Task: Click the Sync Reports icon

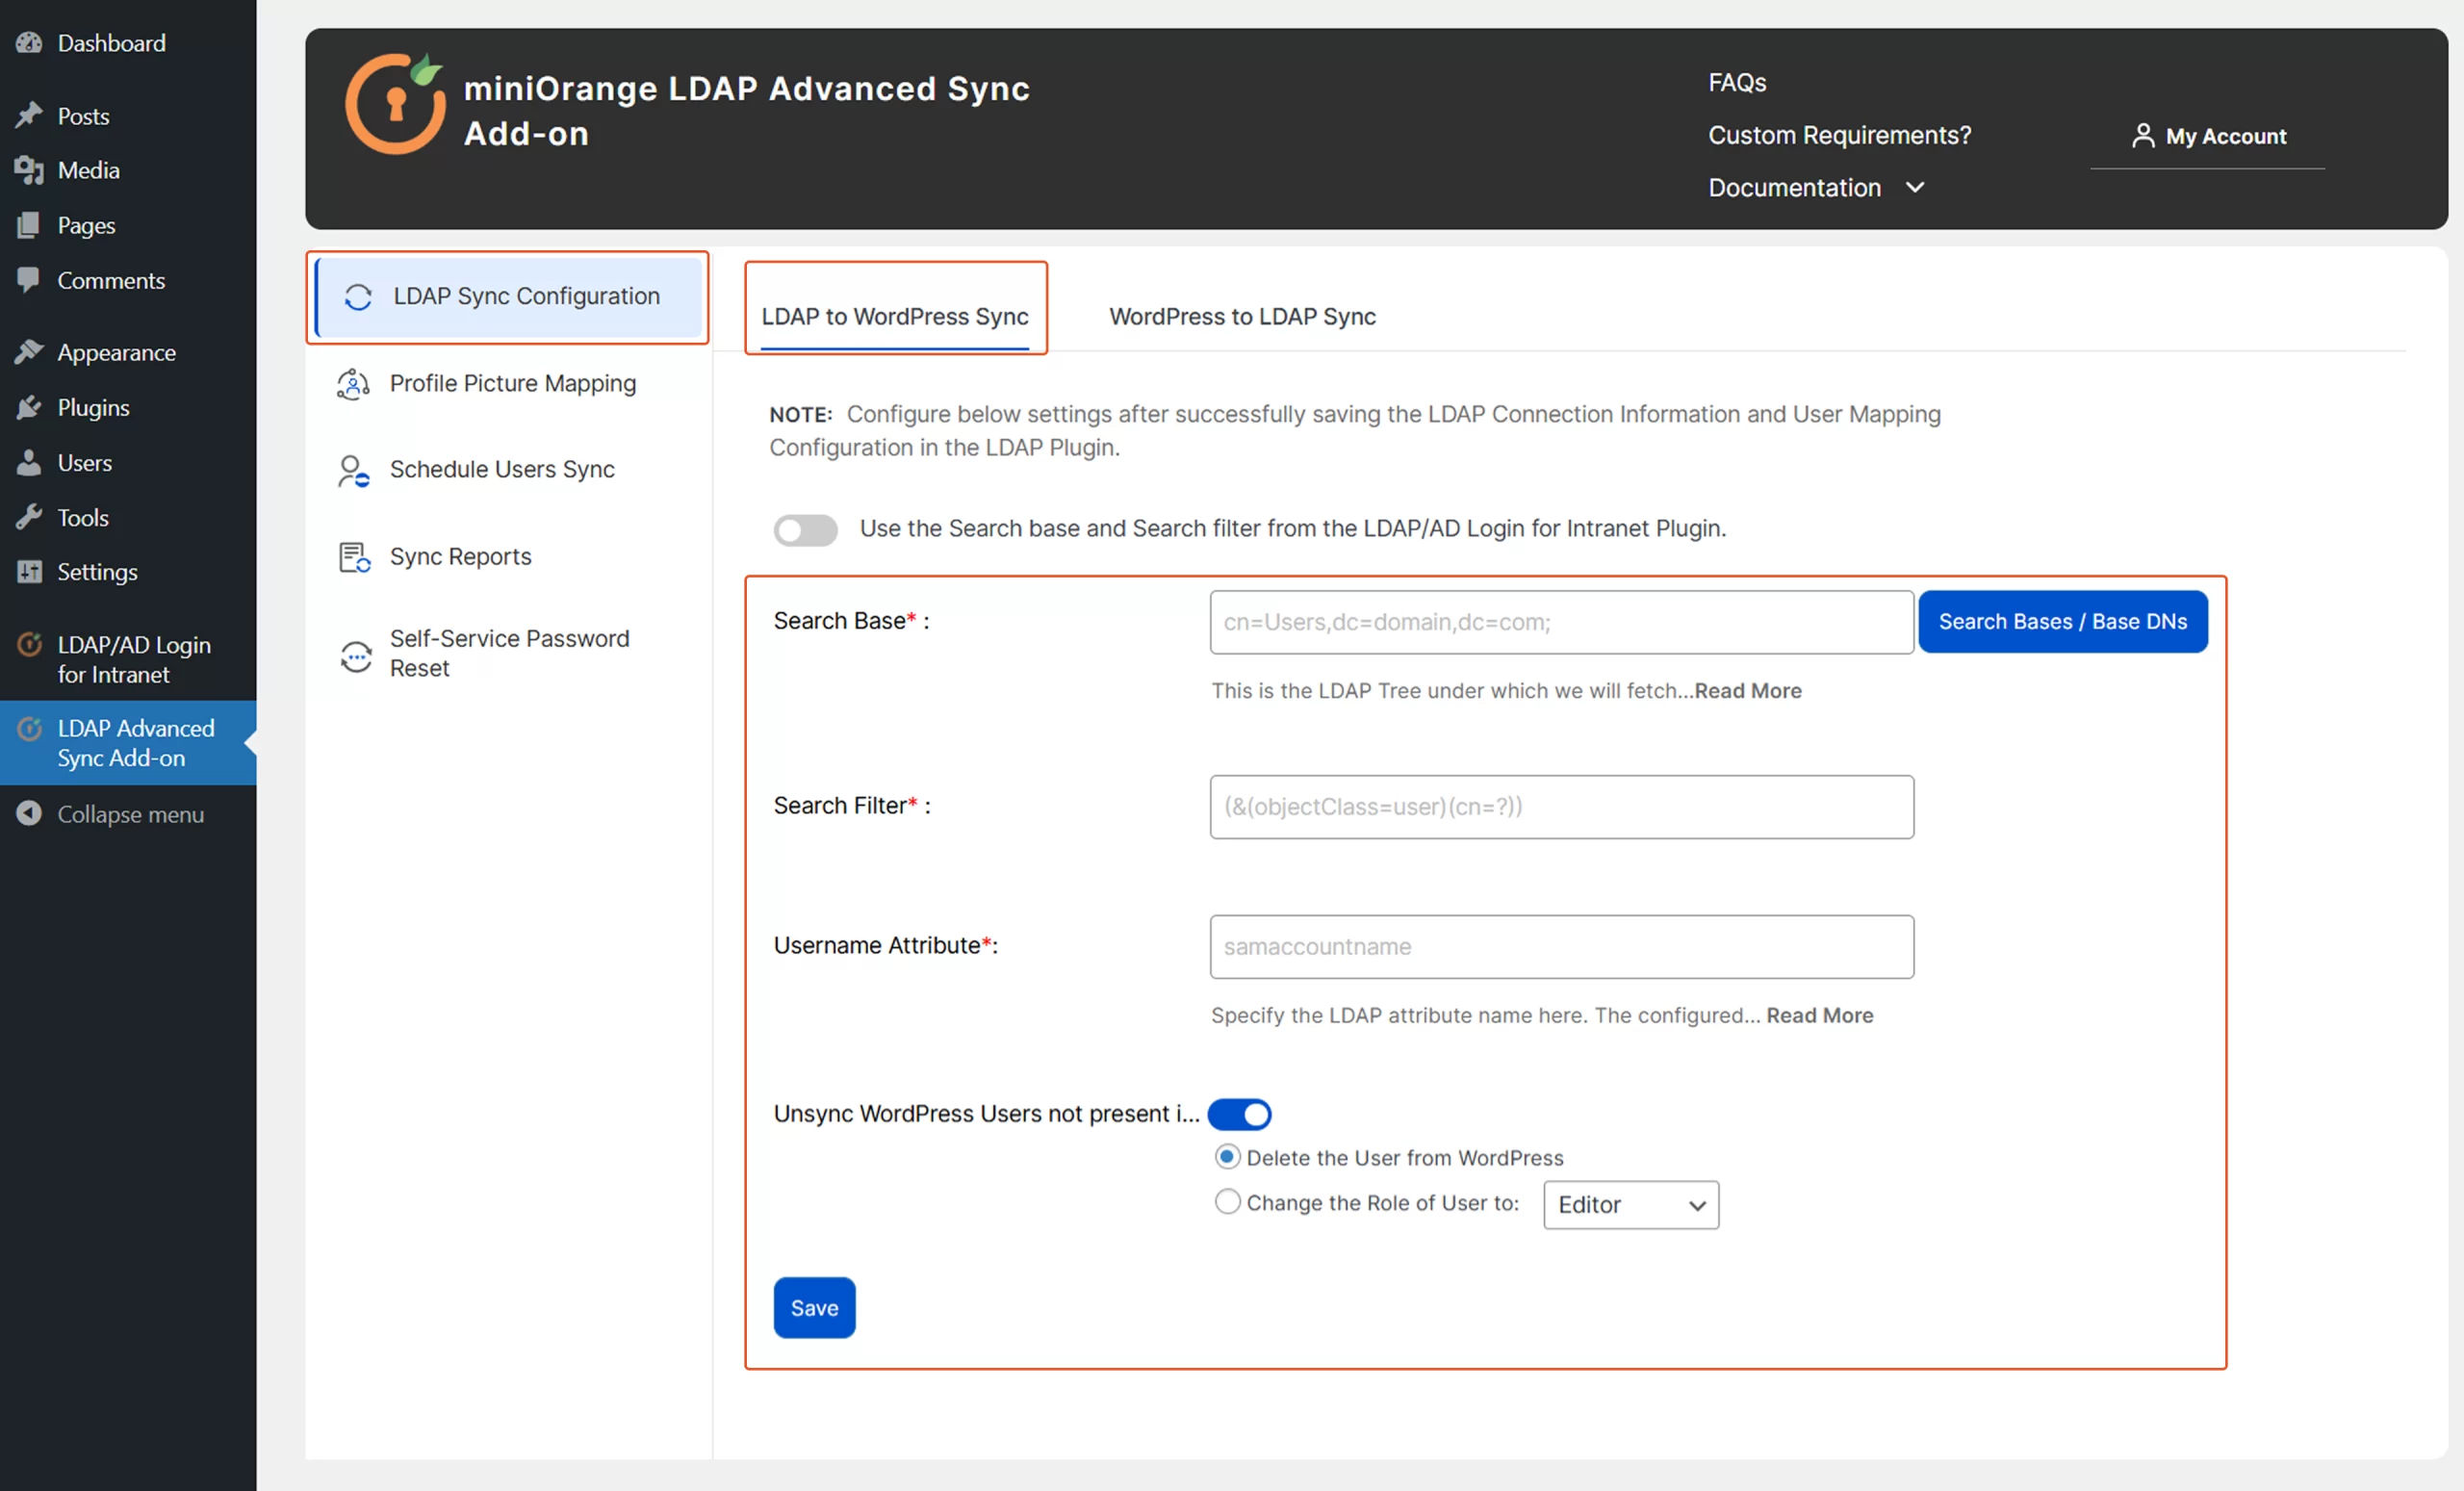Action: 354,557
